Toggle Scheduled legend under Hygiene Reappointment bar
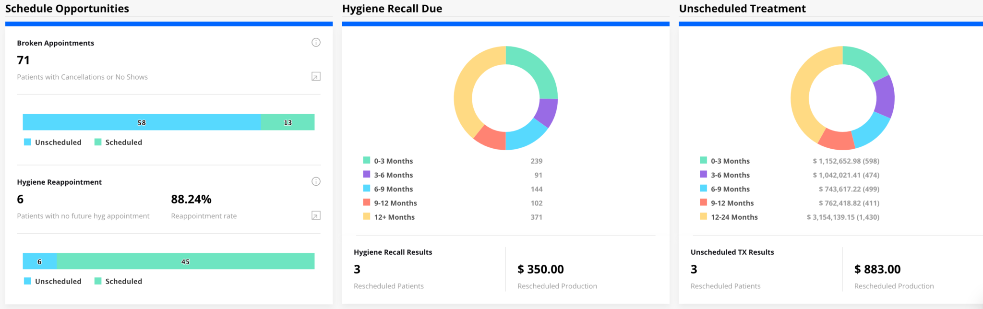Screen dimensions: 983x309 (119, 281)
